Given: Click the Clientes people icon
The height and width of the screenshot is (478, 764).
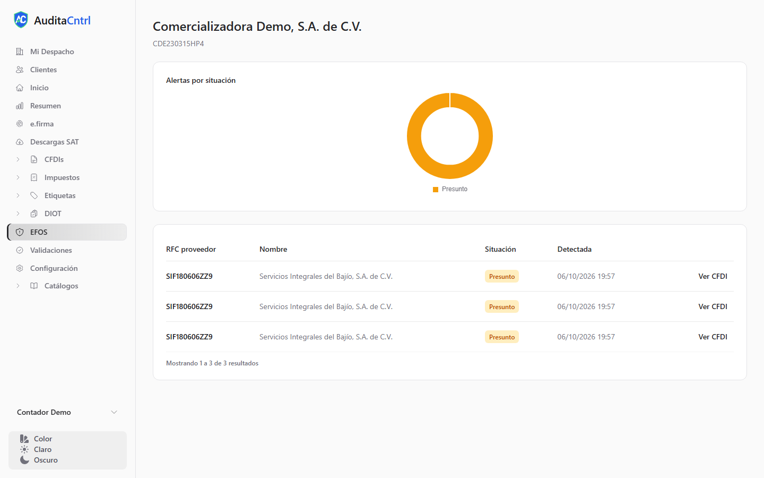Looking at the screenshot, I should [x=20, y=70].
